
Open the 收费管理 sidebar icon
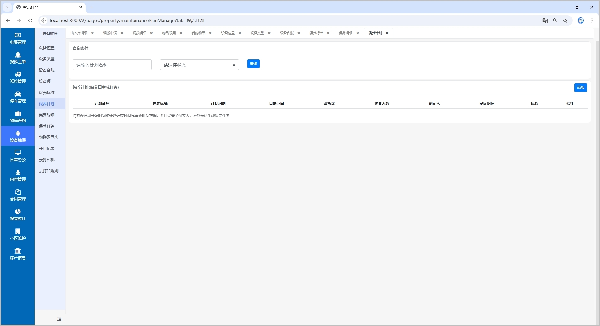coord(18,35)
